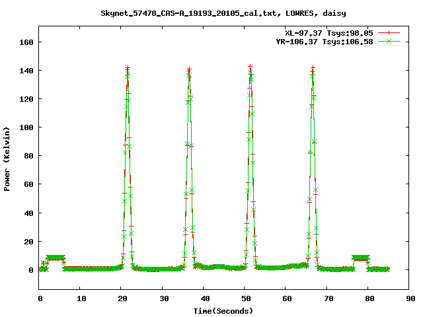The height and width of the screenshot is (317, 423).
Task: Click the Power (Kelvin) axis label
Action: tap(7, 158)
